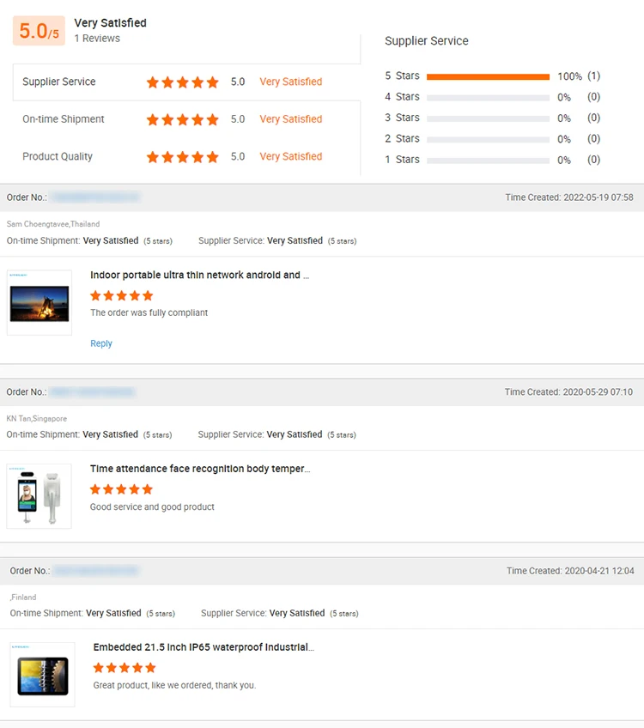Click the 5 Stars orange rating bar
Image resolution: width=644 pixels, height=728 pixels.
coord(488,76)
